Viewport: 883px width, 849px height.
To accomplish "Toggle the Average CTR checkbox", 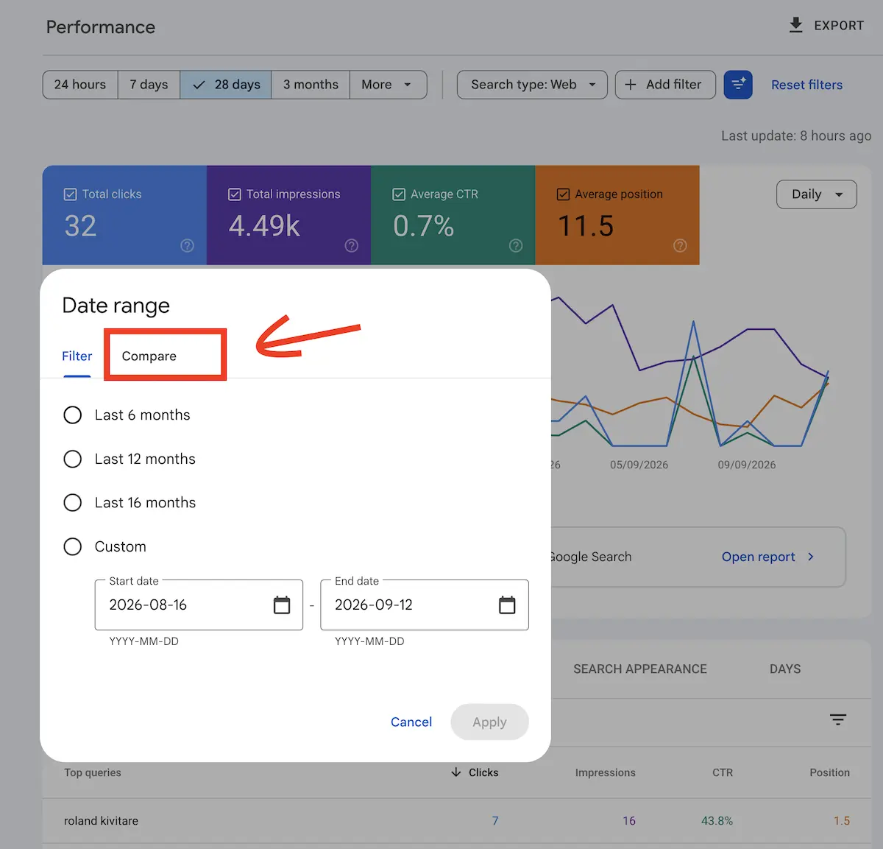I will coord(399,194).
